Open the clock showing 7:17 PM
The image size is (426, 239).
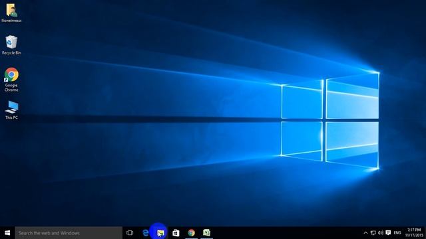point(414,233)
